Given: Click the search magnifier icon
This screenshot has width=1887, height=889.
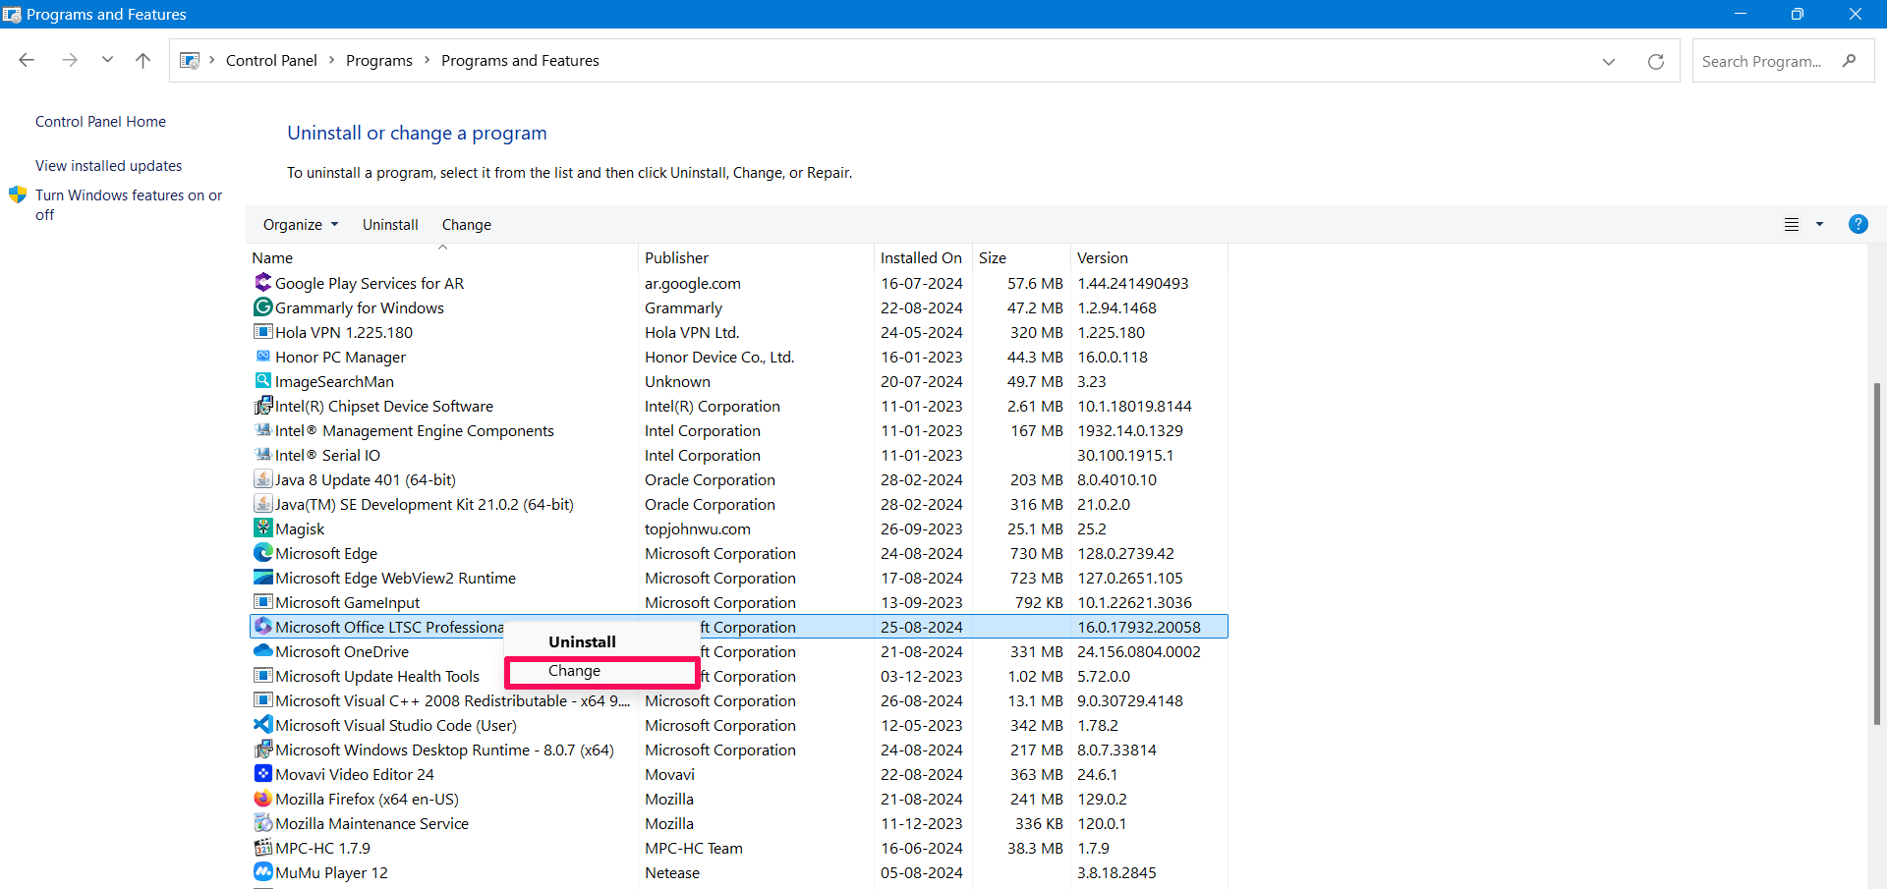Looking at the screenshot, I should (1850, 61).
